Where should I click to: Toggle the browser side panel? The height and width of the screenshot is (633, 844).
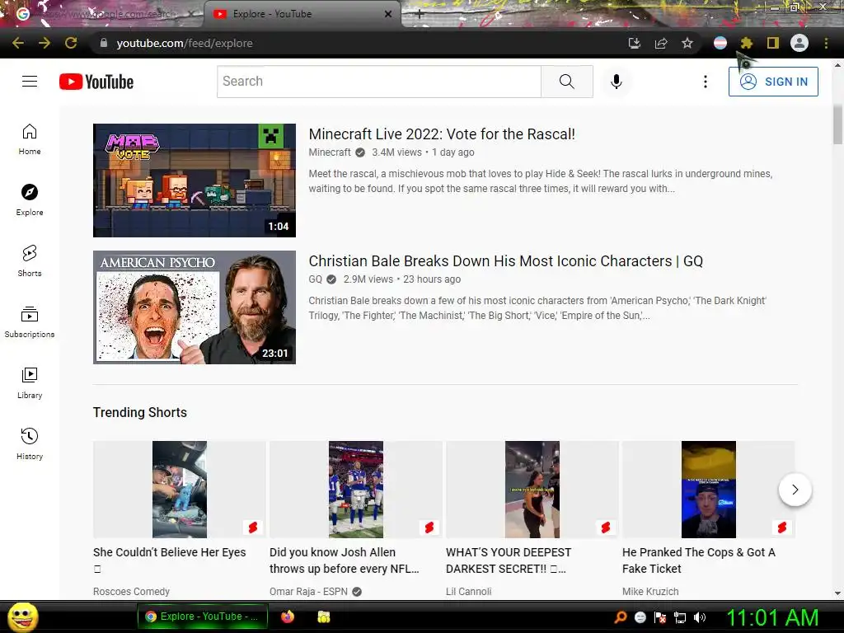(773, 43)
